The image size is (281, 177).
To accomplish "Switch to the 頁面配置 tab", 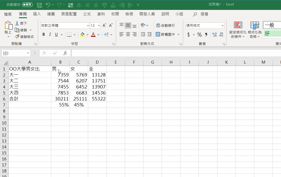I will [x=69, y=14].
